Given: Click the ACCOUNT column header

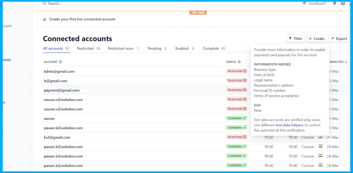Looking at the screenshot, I should pyautogui.click(x=50, y=62).
